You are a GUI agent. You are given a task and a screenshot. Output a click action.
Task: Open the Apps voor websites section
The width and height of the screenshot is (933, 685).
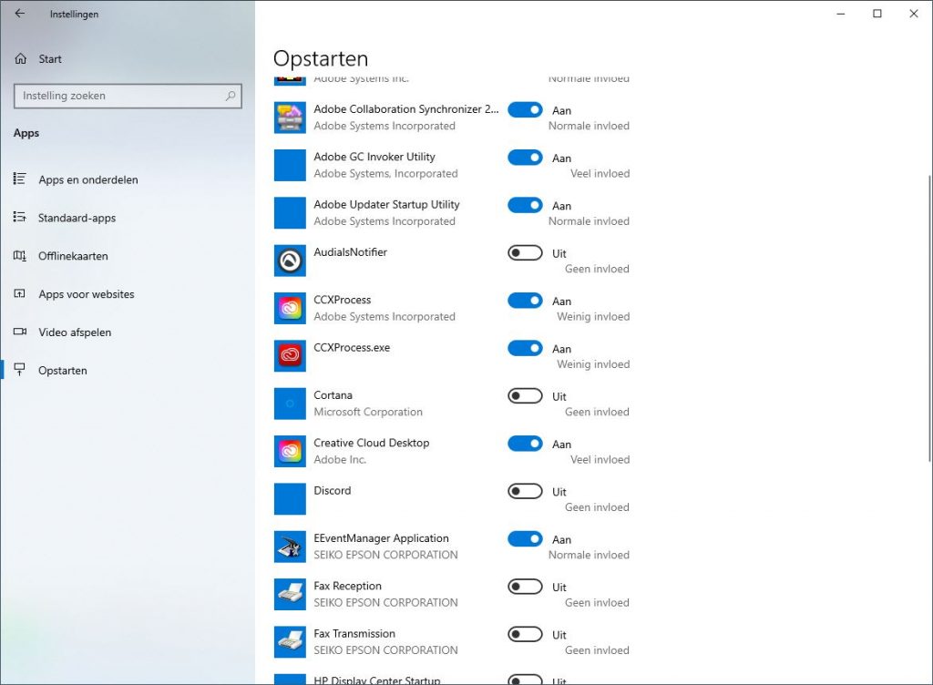(x=86, y=294)
